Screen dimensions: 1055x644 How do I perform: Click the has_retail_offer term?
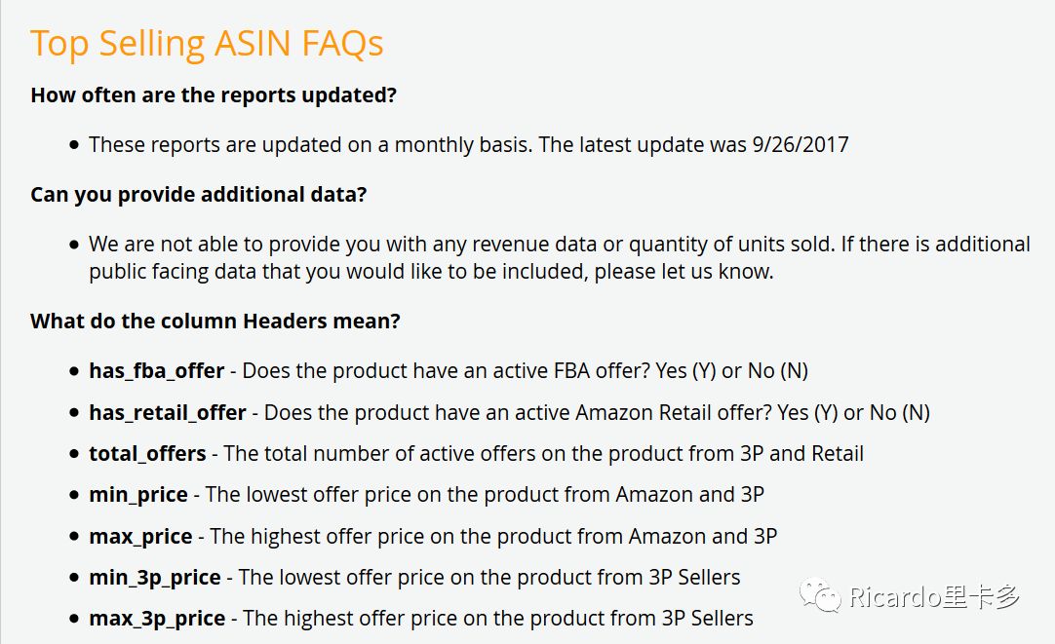pos(168,413)
